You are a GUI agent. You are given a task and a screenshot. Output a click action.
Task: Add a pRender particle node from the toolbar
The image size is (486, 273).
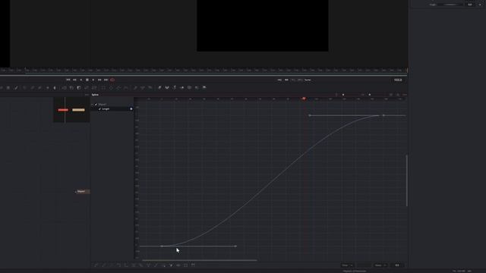[x=150, y=88]
